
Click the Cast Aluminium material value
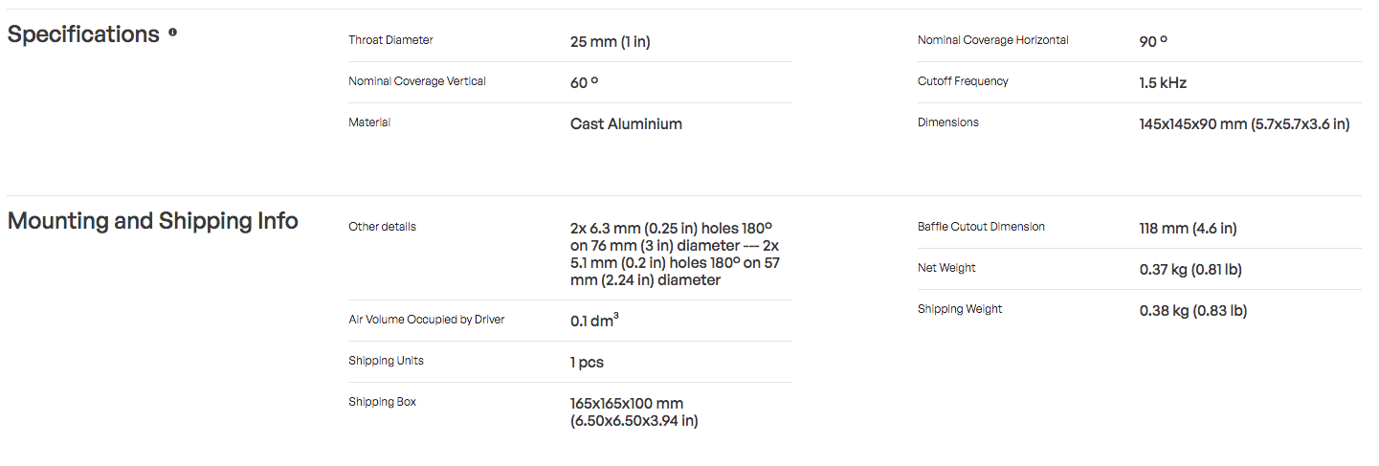[626, 124]
